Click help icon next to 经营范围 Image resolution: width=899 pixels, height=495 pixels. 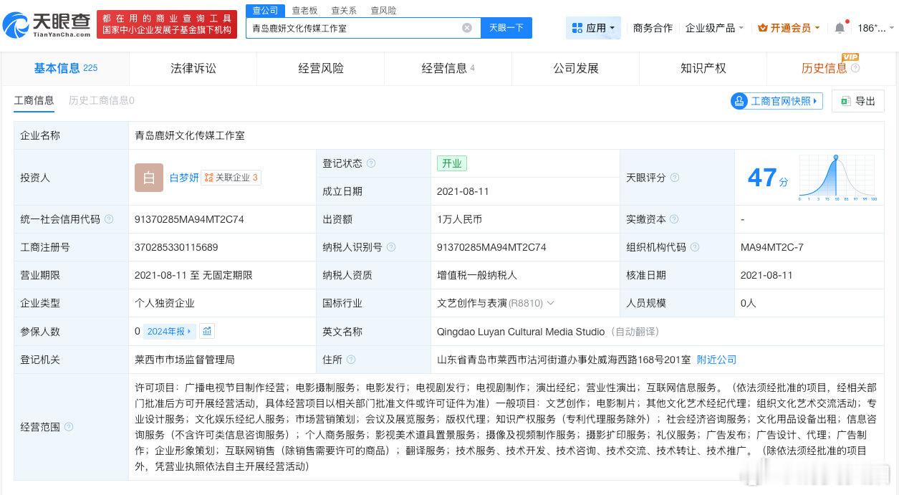(x=69, y=427)
